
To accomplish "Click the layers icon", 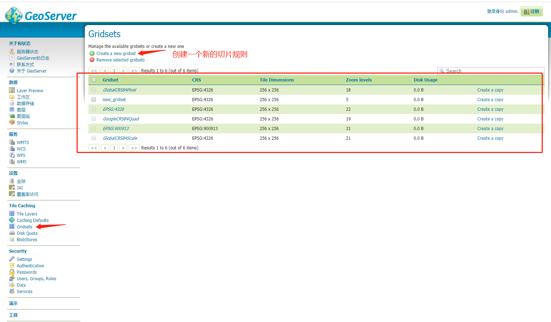I will tap(12, 110).
